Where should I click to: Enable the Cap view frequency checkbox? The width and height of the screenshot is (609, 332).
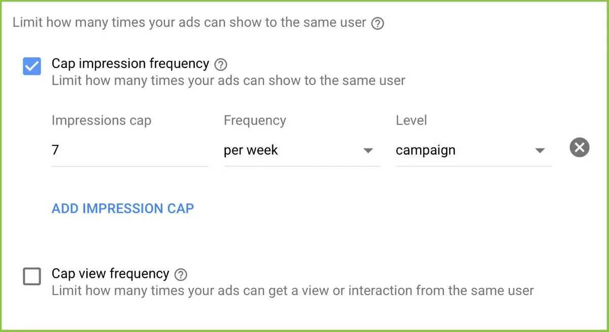(32, 277)
